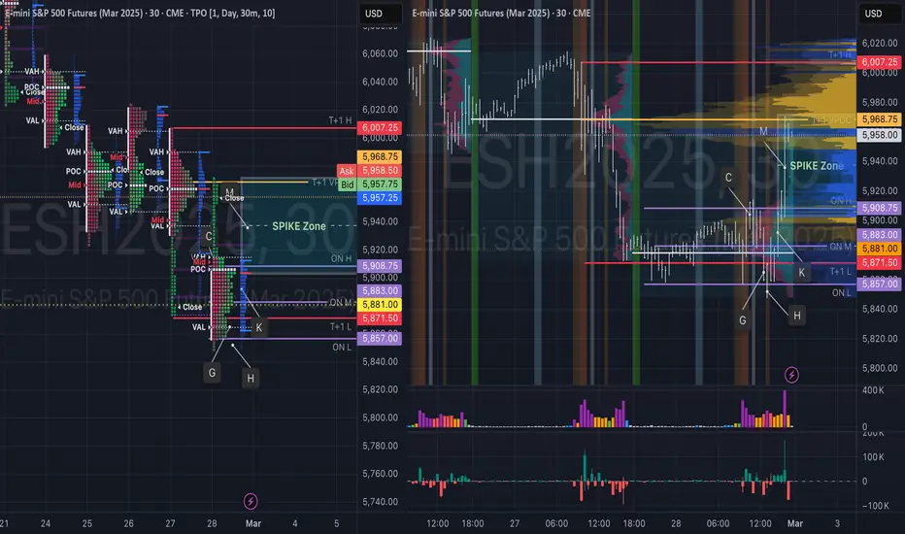
Task: Select the SPIKE Zone label in the TPO chart
Action: pos(299,226)
